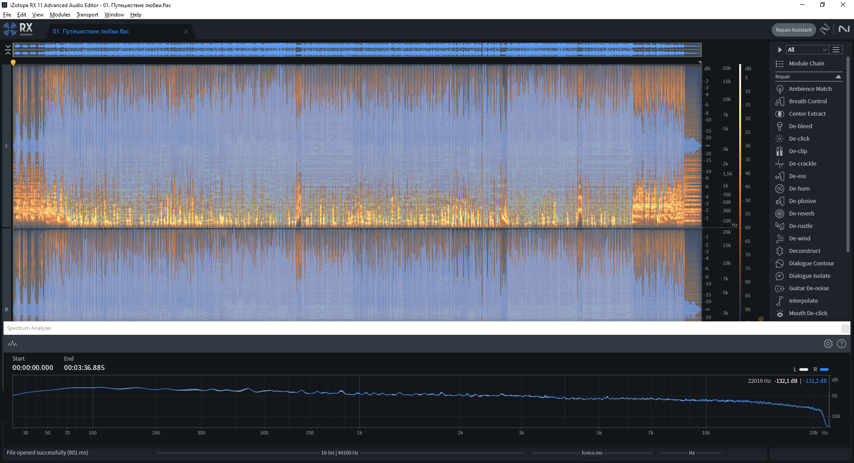Viewport: 854px width, 463px height.
Task: Open the De-clip module icon
Action: coord(780,151)
